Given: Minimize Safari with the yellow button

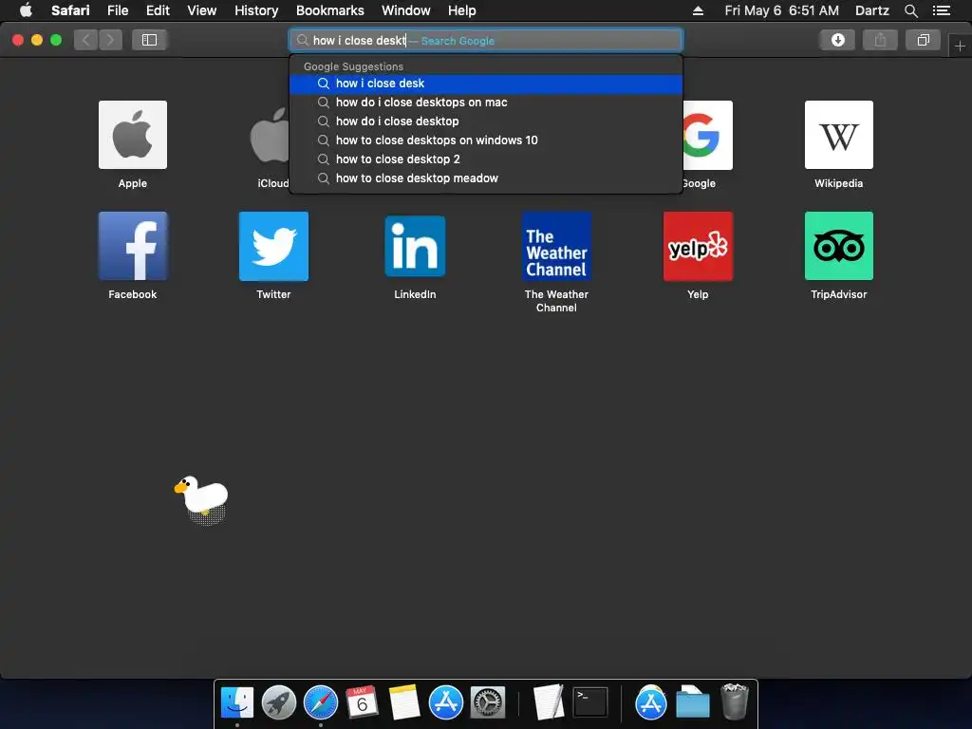Looking at the screenshot, I should [x=37, y=40].
